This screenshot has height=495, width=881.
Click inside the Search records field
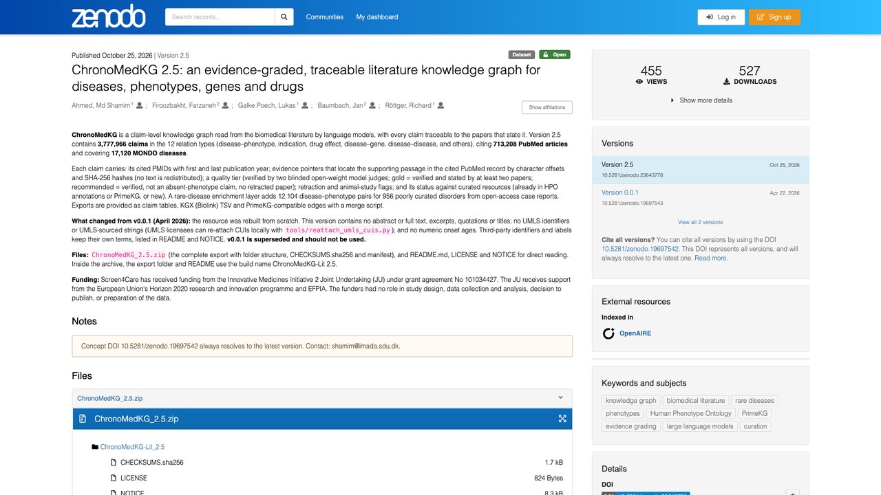pyautogui.click(x=220, y=17)
